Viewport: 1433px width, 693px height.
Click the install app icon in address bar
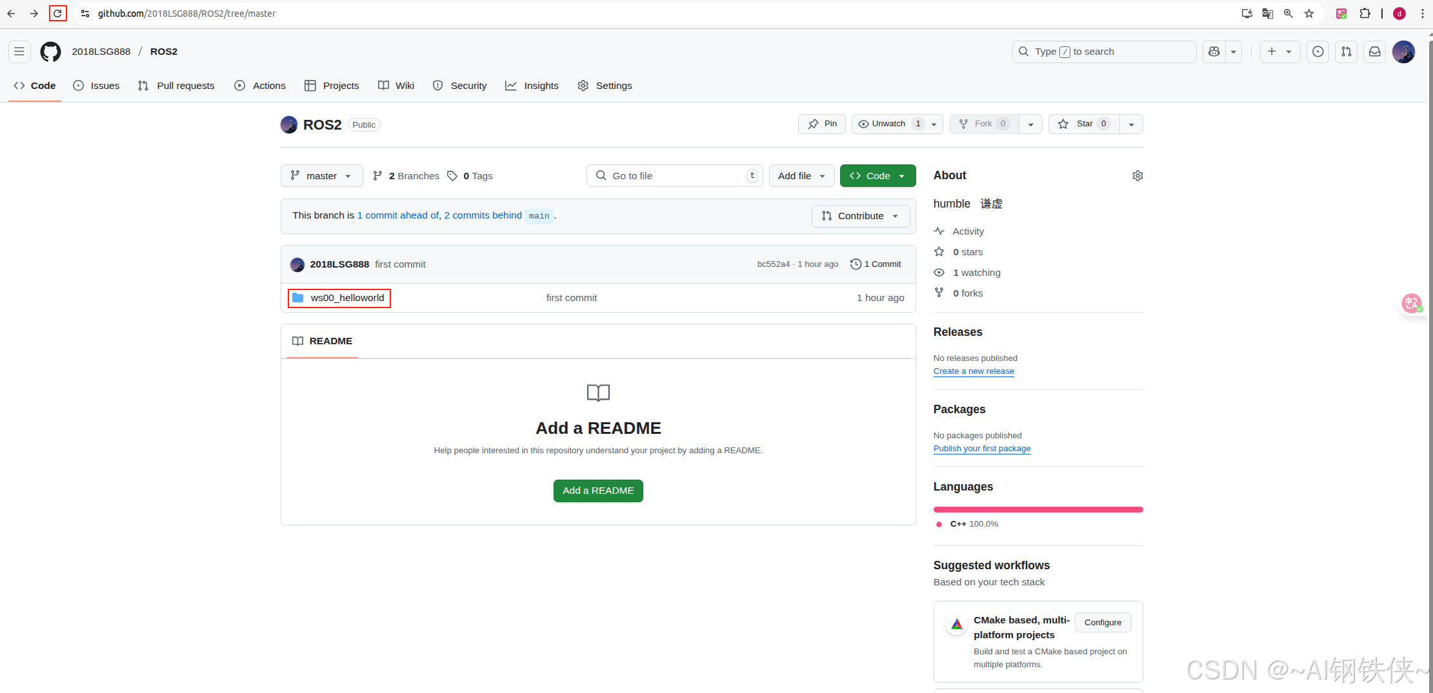[x=1247, y=14]
